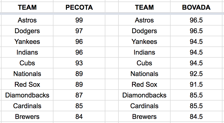Select the Indians BOVADA value cell
The image size is (224, 123).
(196, 52)
